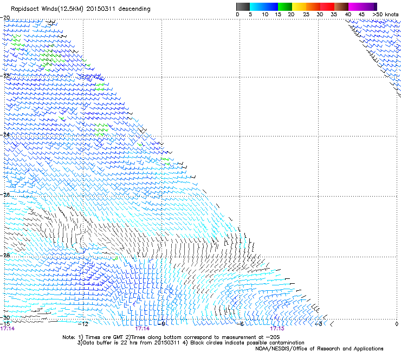401x352 pixels.
Task: Click the -15 longitude axis label
Action: click(x=5, y=324)
